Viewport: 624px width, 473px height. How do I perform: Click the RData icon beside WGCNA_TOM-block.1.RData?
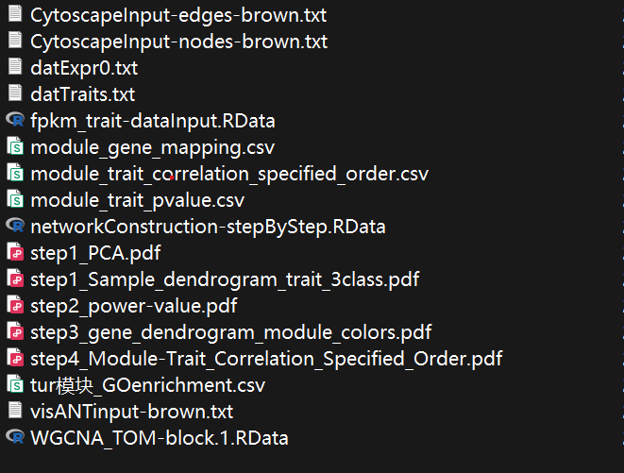(x=14, y=438)
